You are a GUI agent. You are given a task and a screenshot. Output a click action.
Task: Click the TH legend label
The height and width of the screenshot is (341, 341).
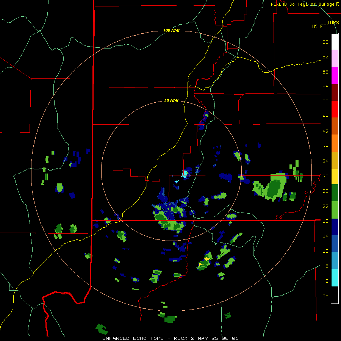pos(325,296)
